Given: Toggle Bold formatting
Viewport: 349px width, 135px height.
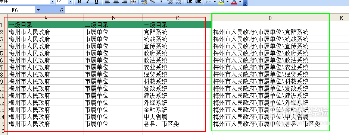Looking at the screenshot, I should (x=79, y=1).
